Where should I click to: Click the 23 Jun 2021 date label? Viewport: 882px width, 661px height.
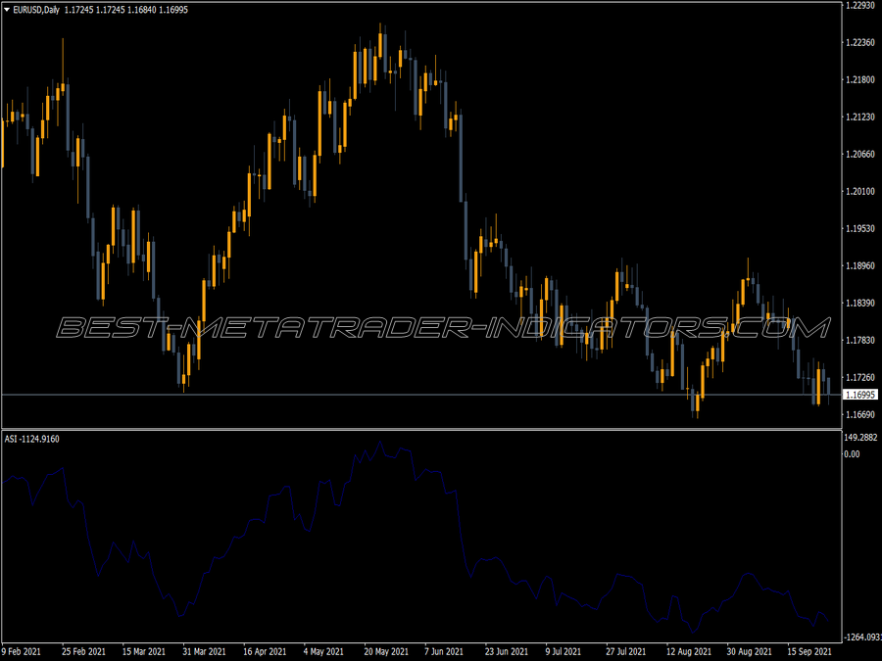(507, 652)
